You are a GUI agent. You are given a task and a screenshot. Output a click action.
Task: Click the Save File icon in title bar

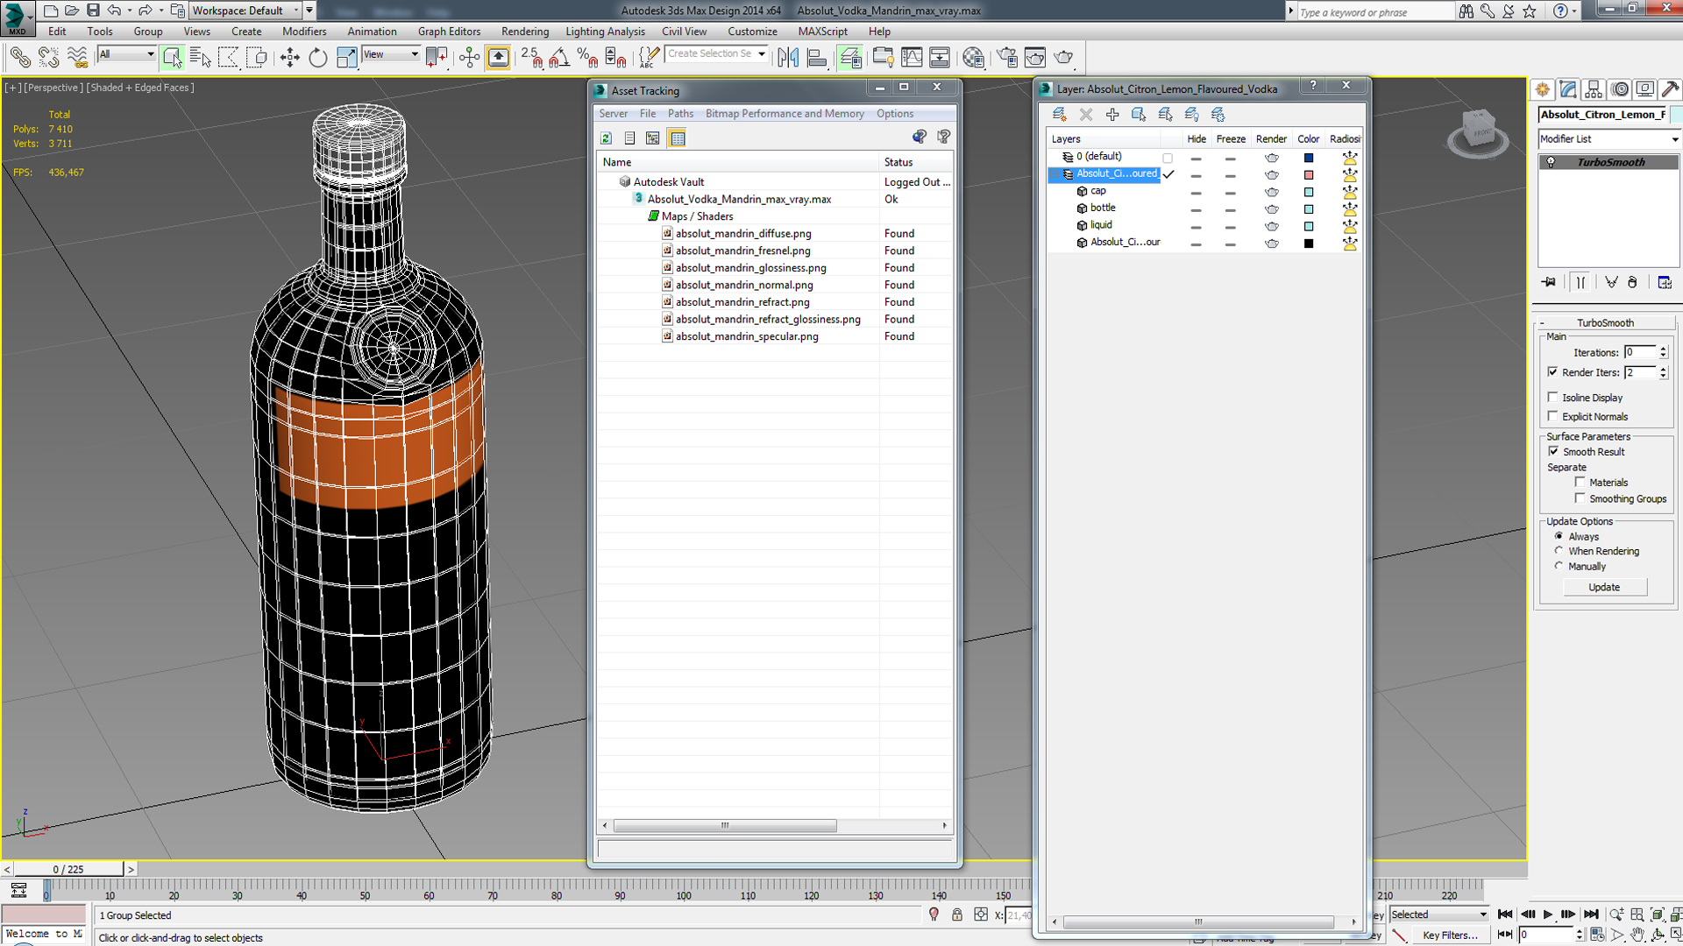click(x=93, y=11)
